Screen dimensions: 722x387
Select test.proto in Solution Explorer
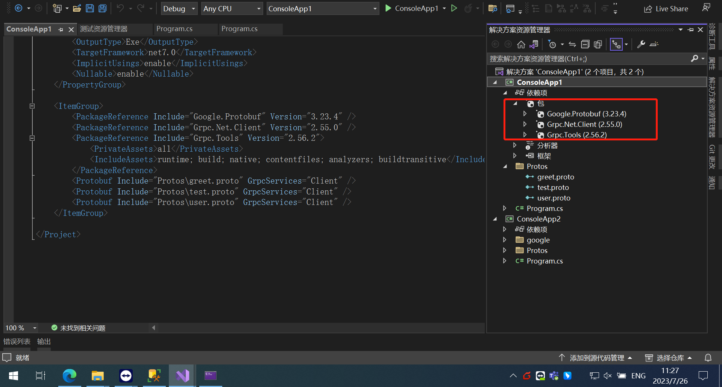(x=553, y=187)
